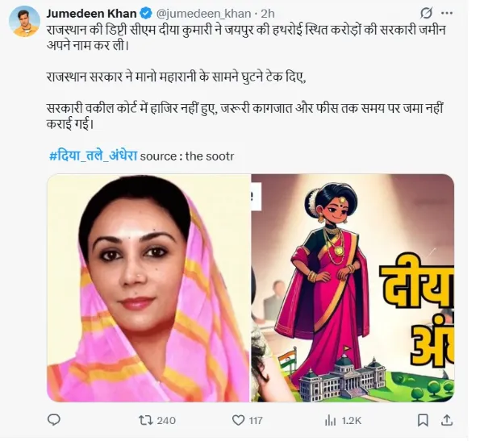The height and width of the screenshot is (441, 480).
Task: Open Jumedeen Khan's profile avatar
Action: coord(24,22)
